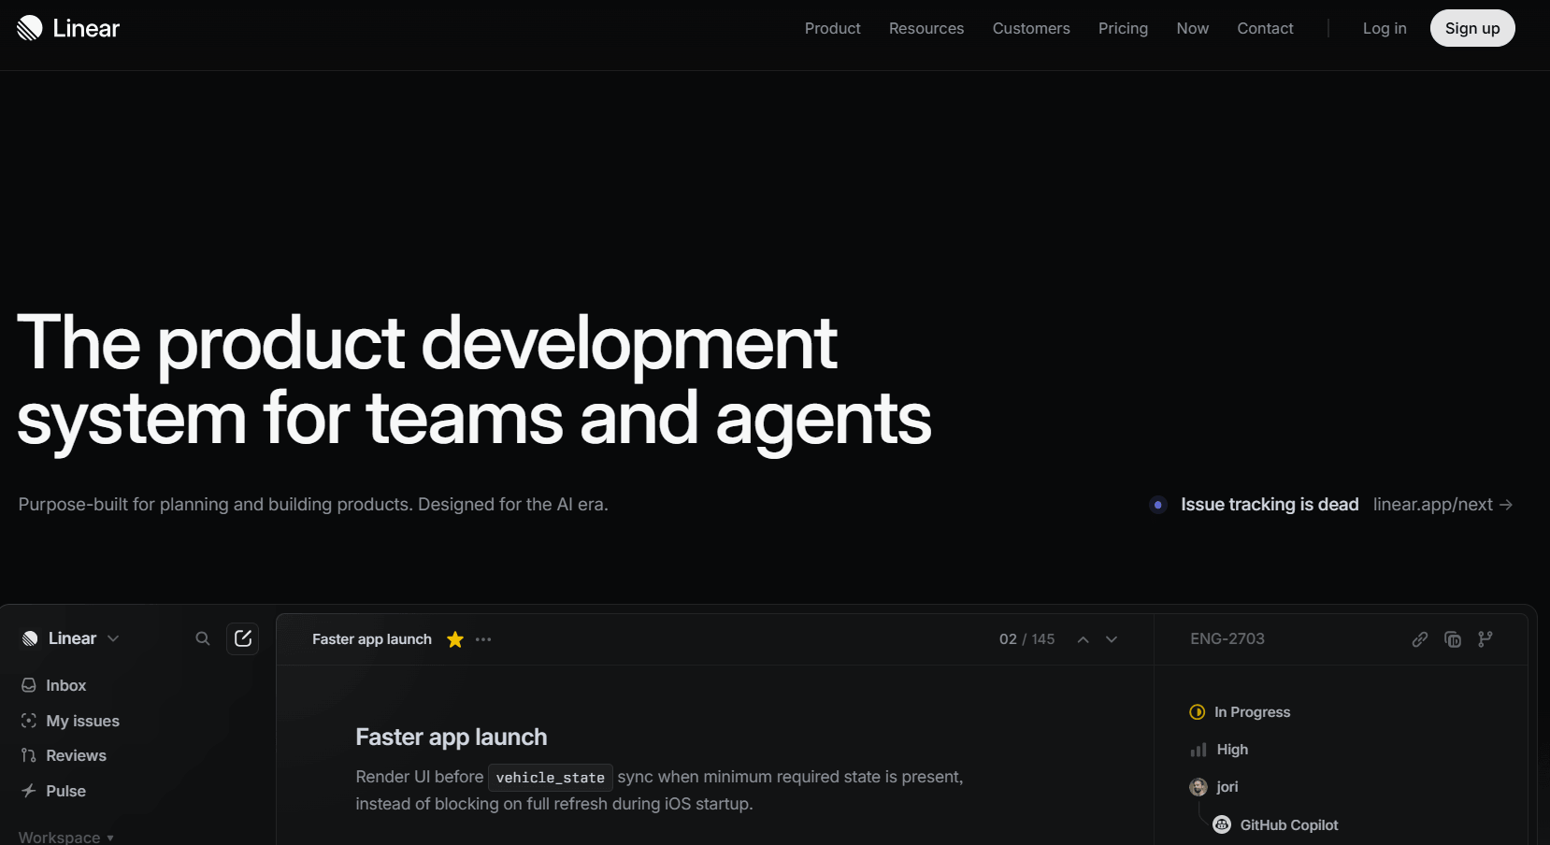Collapse the Workspace section
The height and width of the screenshot is (845, 1550).
coord(66,837)
